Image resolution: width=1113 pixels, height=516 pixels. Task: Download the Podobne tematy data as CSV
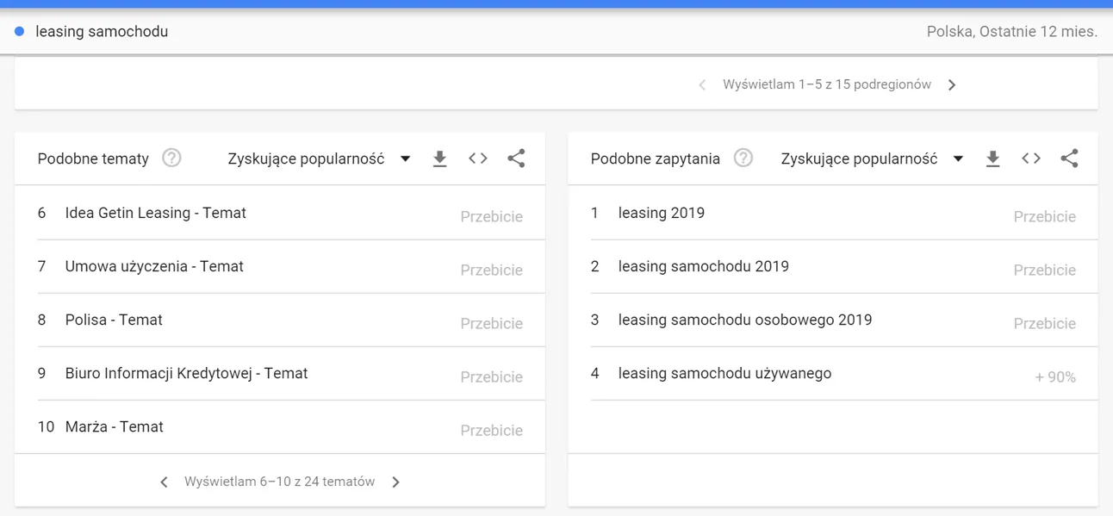(439, 159)
